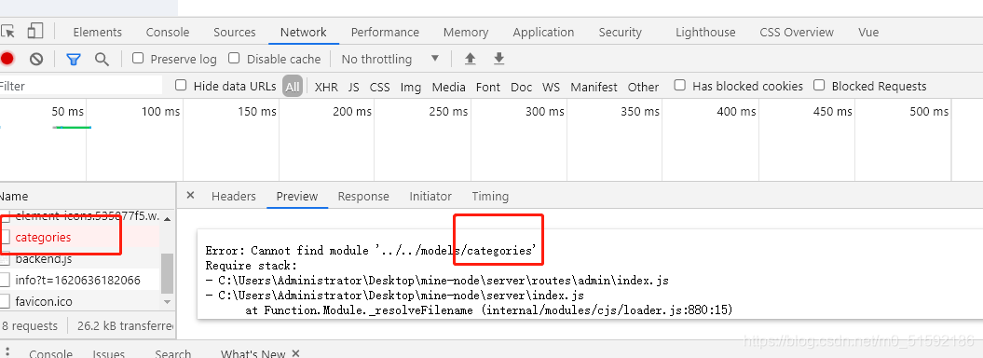Import HAR file upload arrow icon

pyautogui.click(x=470, y=59)
